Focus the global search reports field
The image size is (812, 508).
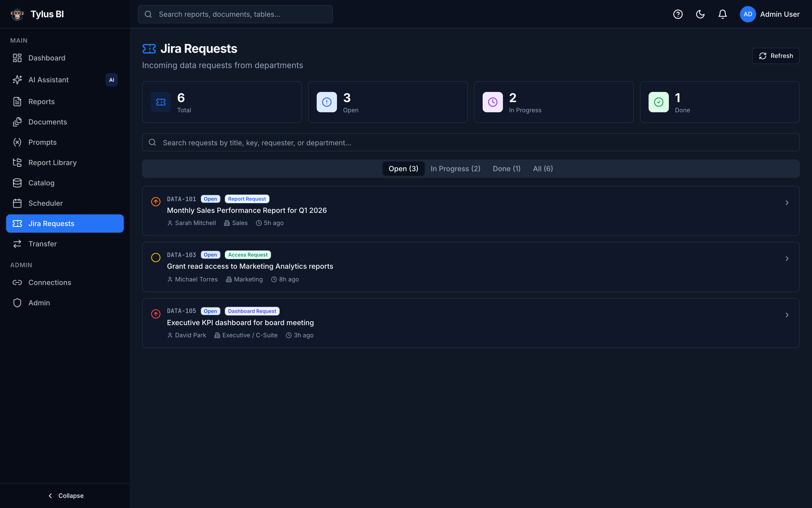(x=235, y=14)
